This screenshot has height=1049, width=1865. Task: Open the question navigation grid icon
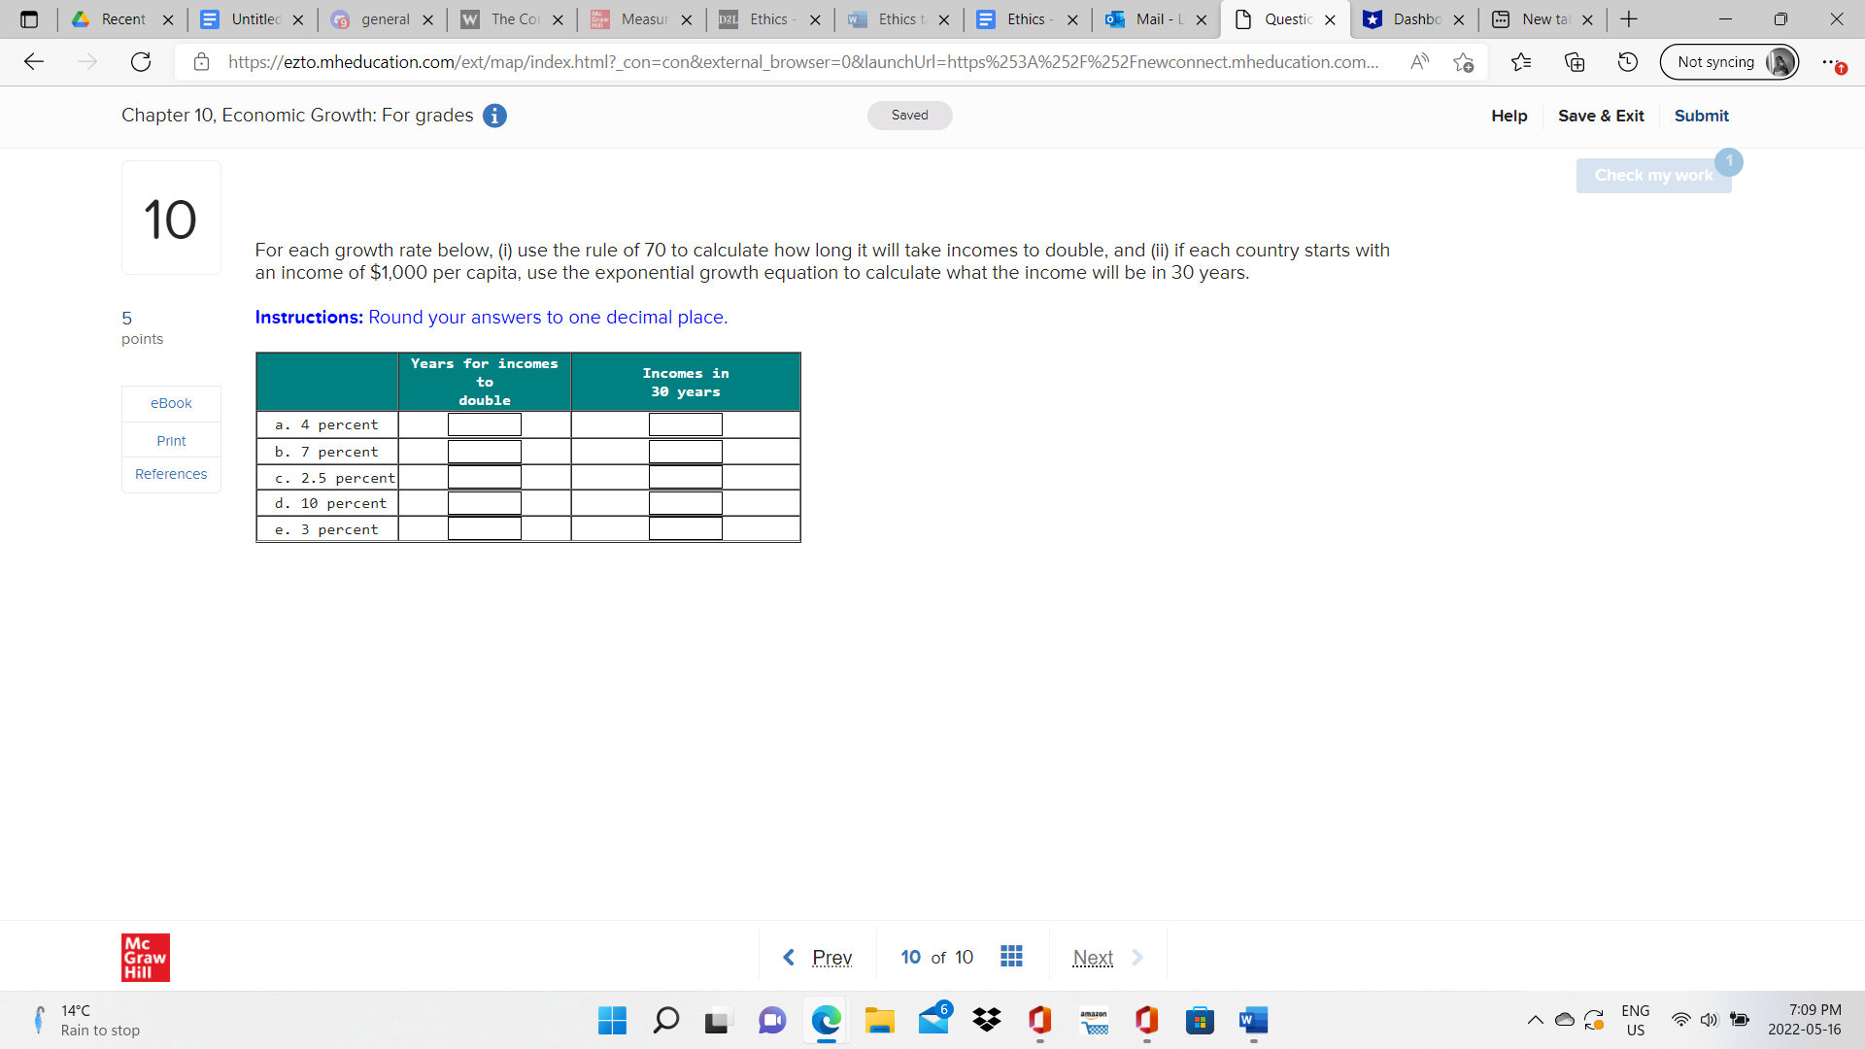1011,957
